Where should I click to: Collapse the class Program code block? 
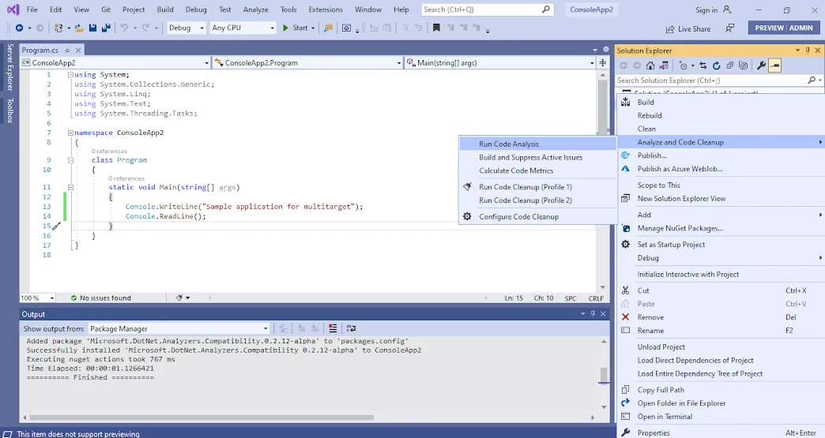point(70,160)
